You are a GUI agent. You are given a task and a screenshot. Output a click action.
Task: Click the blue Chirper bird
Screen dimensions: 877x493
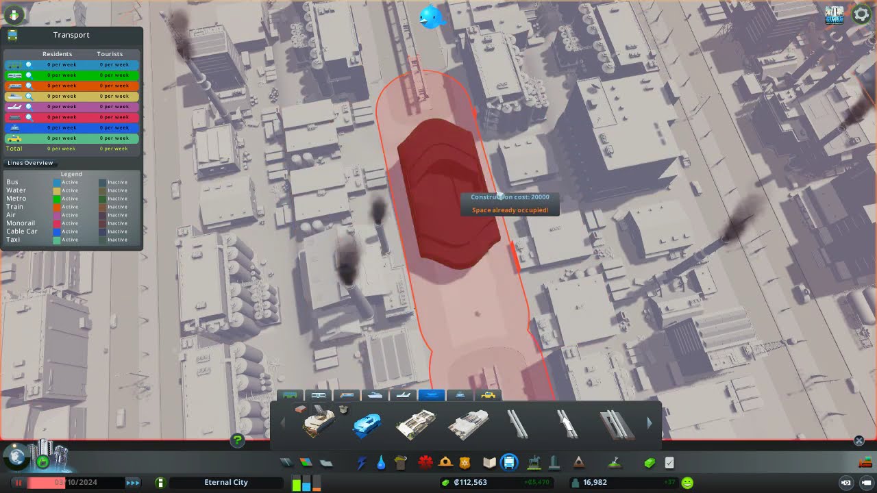tap(432, 17)
